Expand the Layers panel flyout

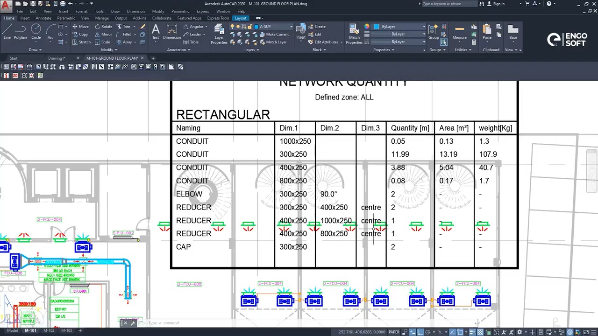coord(251,50)
